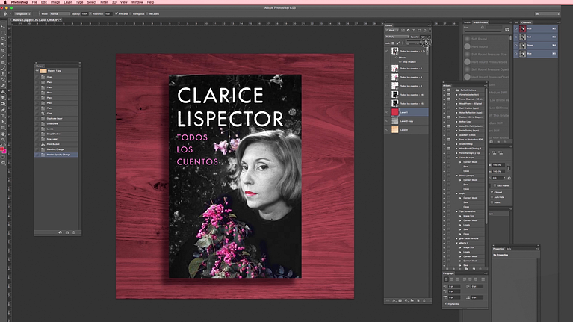Select the Zoom tool in the toolbar
Screen dimensions: 573x322
[4, 141]
